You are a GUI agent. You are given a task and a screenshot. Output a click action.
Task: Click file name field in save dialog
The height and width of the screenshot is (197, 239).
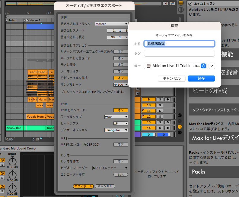click(x=179, y=44)
